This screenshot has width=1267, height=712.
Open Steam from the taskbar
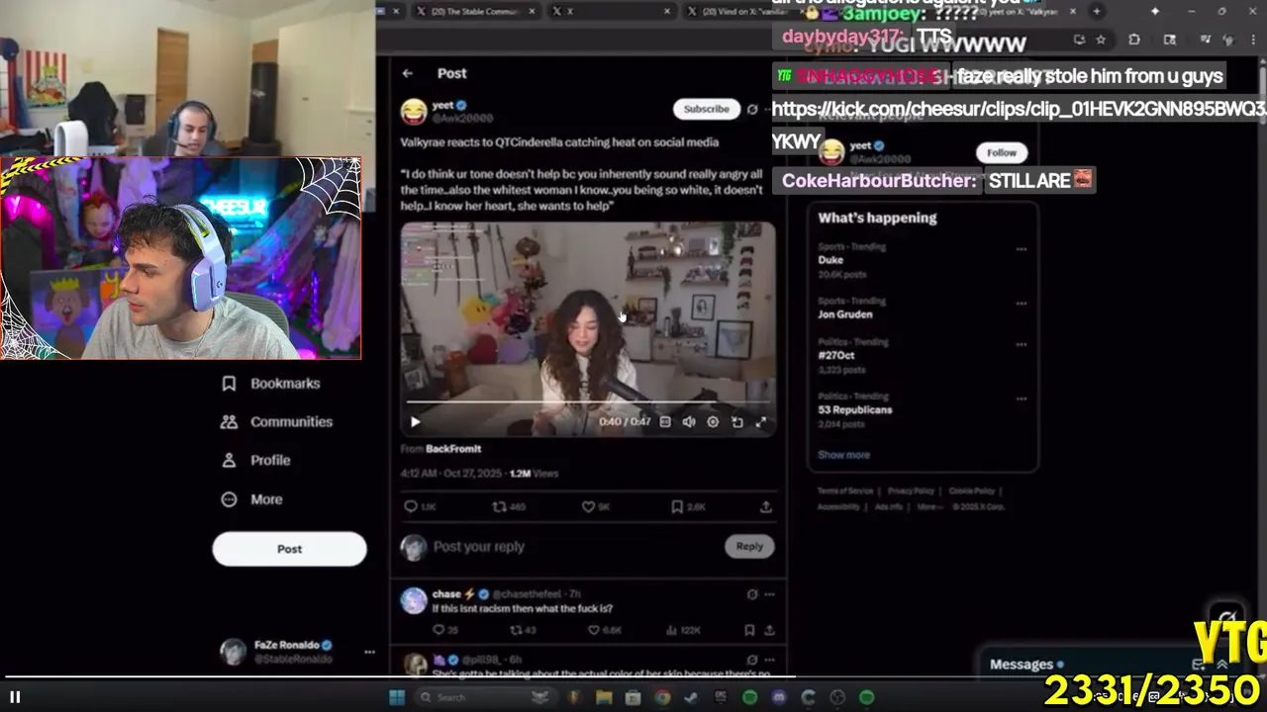pyautogui.click(x=691, y=697)
